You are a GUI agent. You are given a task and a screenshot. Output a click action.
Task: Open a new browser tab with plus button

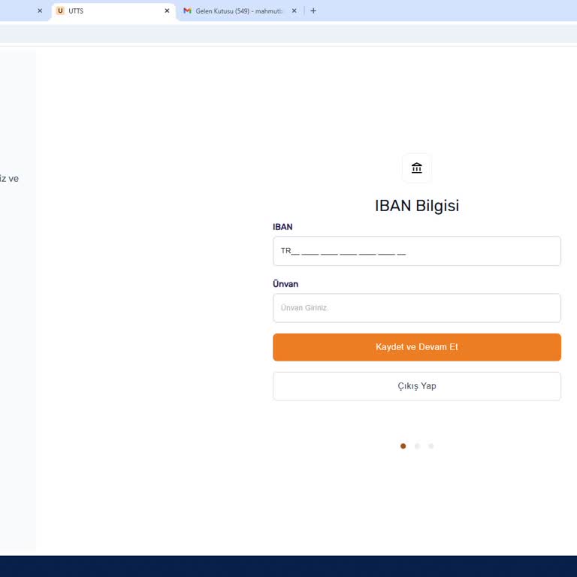point(313,11)
